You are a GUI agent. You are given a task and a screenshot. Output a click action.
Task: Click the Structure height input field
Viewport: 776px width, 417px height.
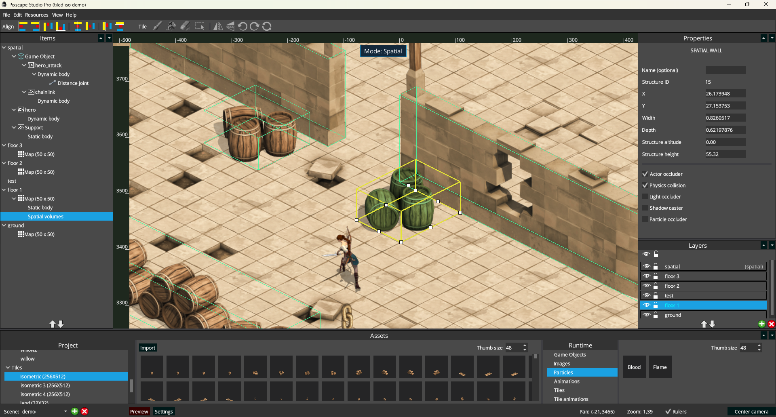point(725,154)
